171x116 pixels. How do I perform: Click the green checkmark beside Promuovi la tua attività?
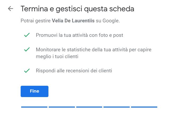point(27,35)
